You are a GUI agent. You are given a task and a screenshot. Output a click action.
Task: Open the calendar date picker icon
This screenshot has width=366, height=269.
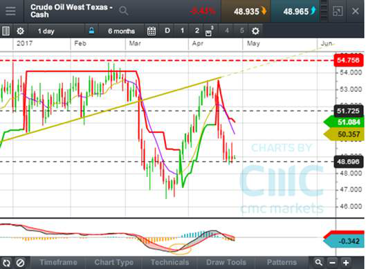pyautogui.click(x=152, y=31)
